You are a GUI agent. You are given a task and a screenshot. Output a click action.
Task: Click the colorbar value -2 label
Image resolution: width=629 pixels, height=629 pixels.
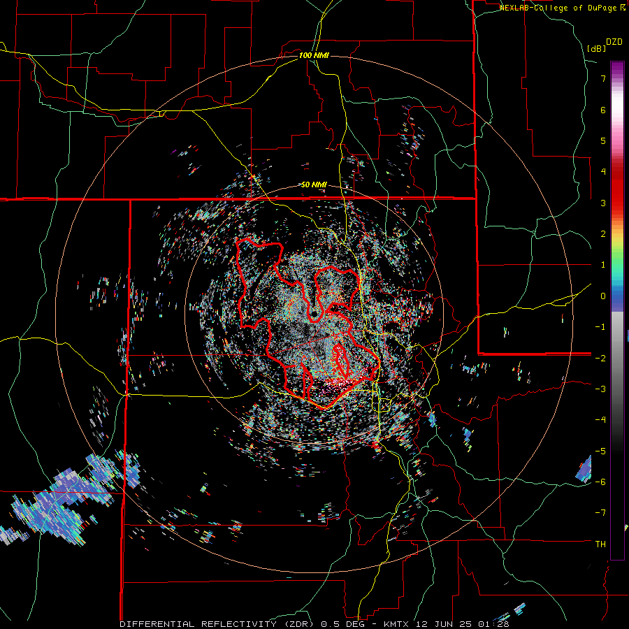[x=600, y=358]
